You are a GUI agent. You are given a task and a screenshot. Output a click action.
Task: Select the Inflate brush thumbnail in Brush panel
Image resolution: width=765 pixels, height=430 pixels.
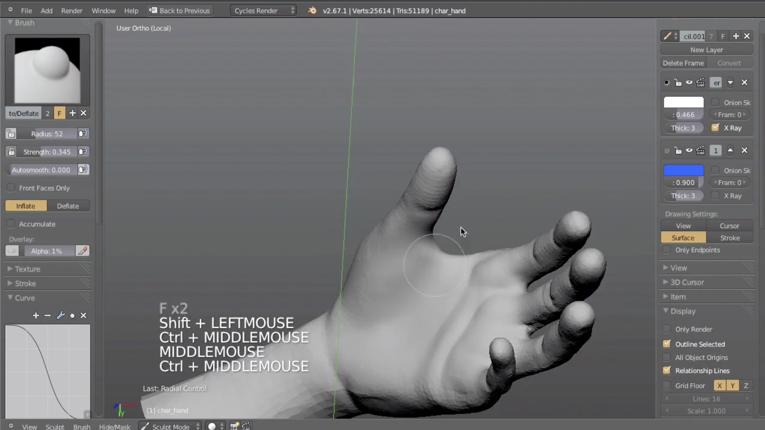coord(47,70)
